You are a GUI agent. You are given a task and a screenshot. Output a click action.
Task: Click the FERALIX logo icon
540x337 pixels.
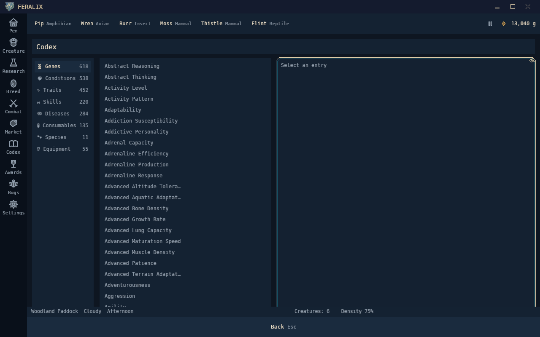(x=9, y=7)
